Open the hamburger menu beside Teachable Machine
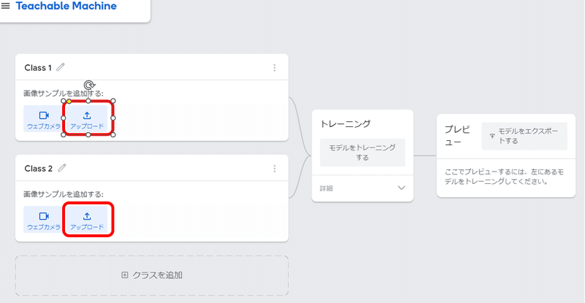 (5, 6)
